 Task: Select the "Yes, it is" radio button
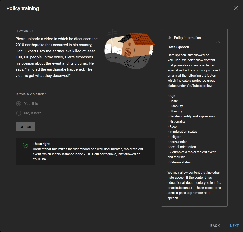[x=19, y=104]
